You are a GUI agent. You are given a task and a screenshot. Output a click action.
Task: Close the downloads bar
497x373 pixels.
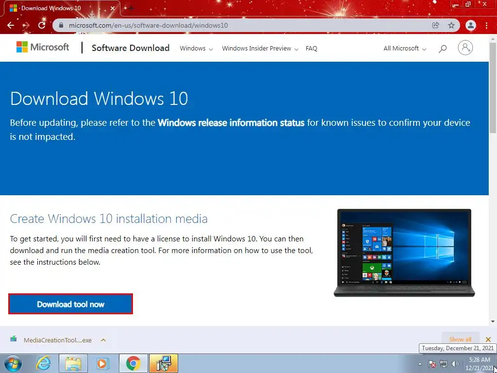coord(488,339)
